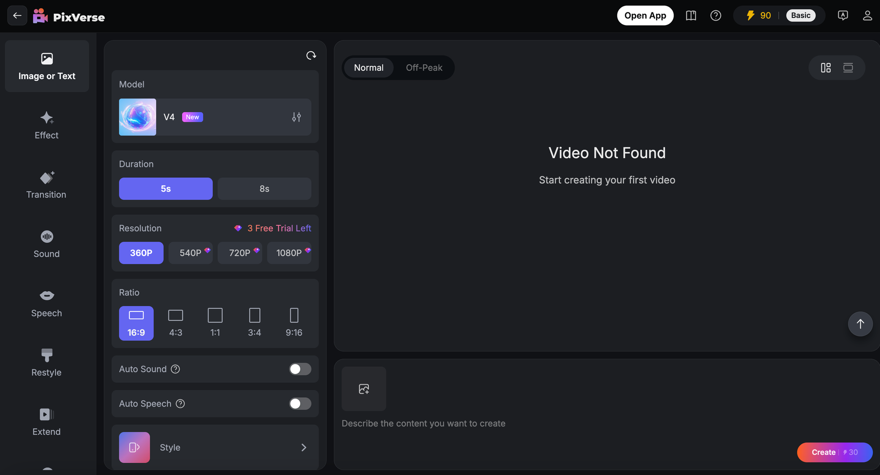Show Auto Sound help tooltip icon

tap(176, 369)
